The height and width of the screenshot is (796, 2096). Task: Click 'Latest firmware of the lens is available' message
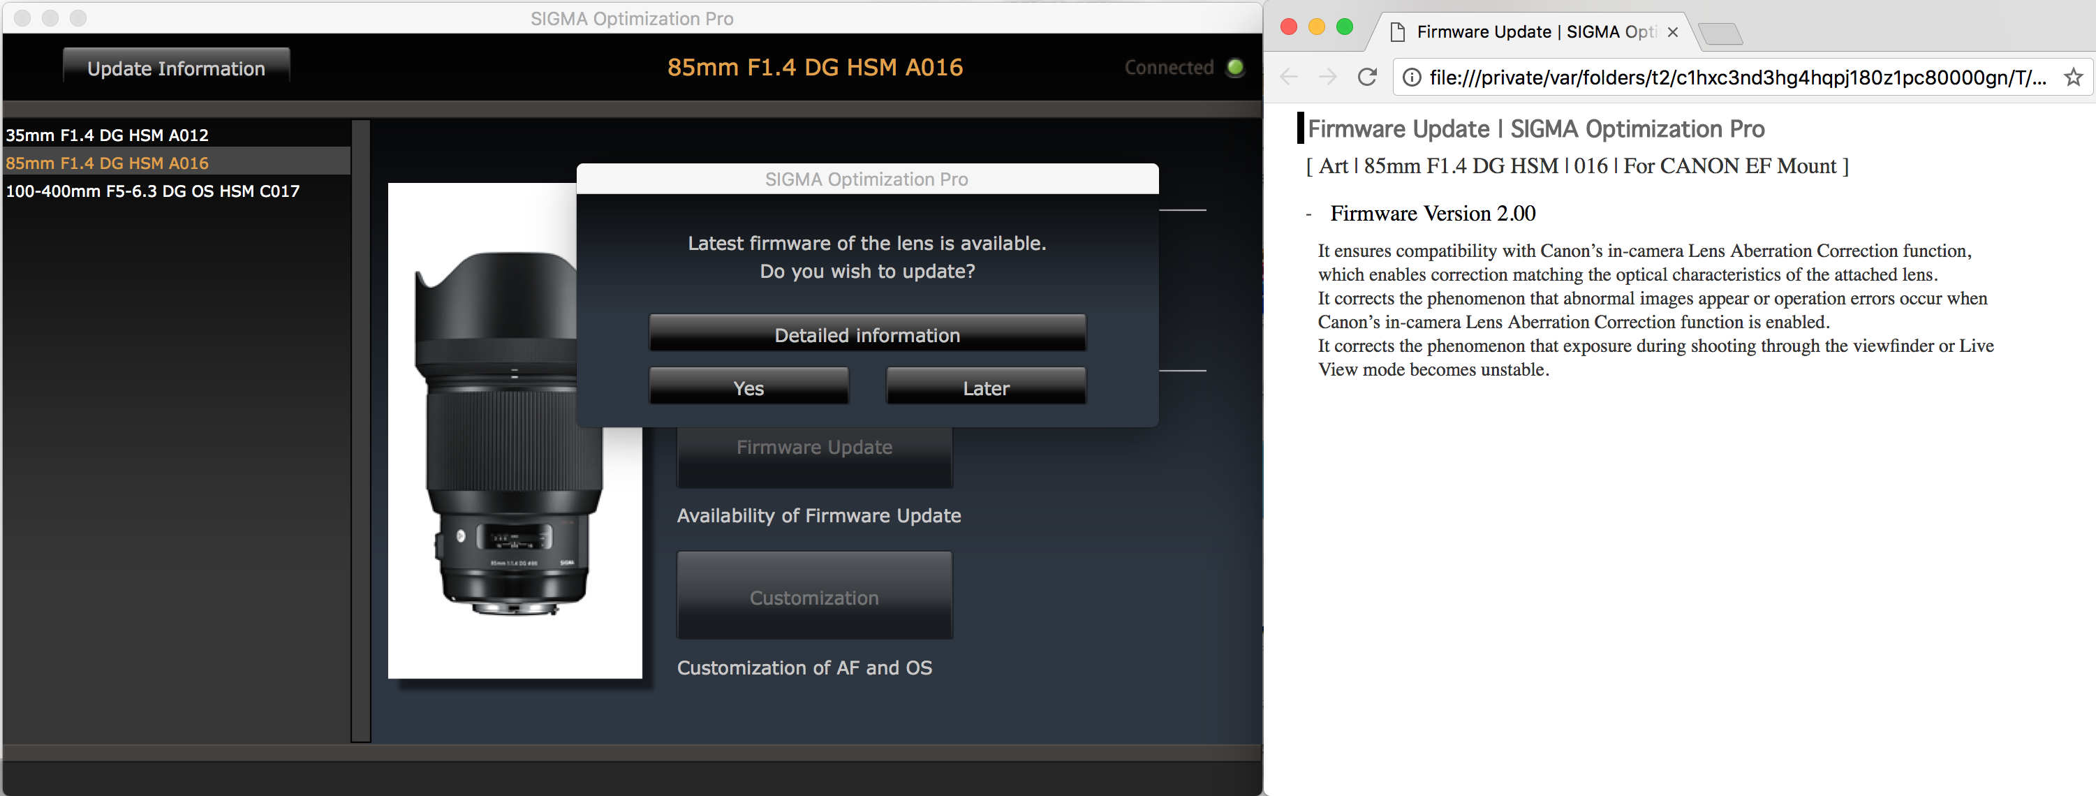click(866, 242)
